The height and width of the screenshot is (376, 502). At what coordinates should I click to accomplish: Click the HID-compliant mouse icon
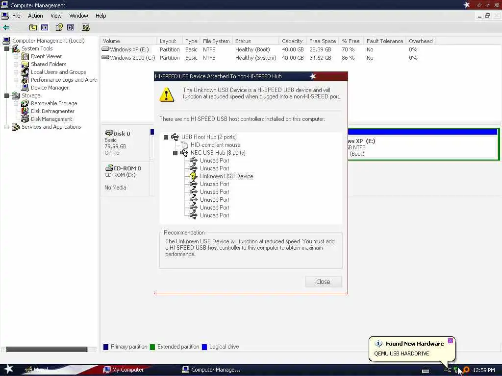pyautogui.click(x=184, y=145)
